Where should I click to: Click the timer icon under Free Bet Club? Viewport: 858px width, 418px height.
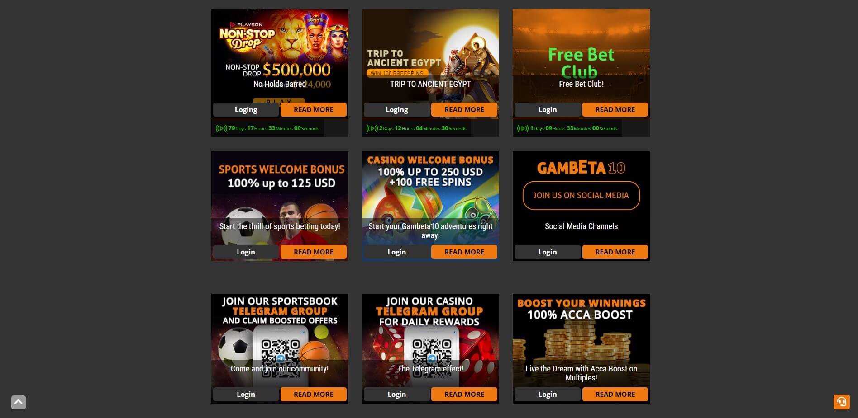tap(523, 128)
